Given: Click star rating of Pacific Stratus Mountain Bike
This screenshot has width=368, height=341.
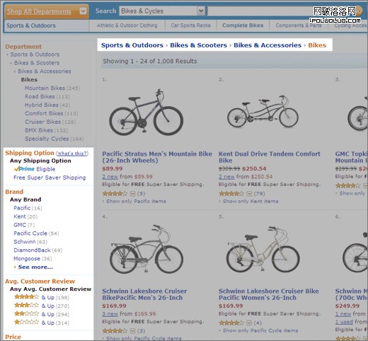Looking at the screenshot, I should (x=115, y=194).
